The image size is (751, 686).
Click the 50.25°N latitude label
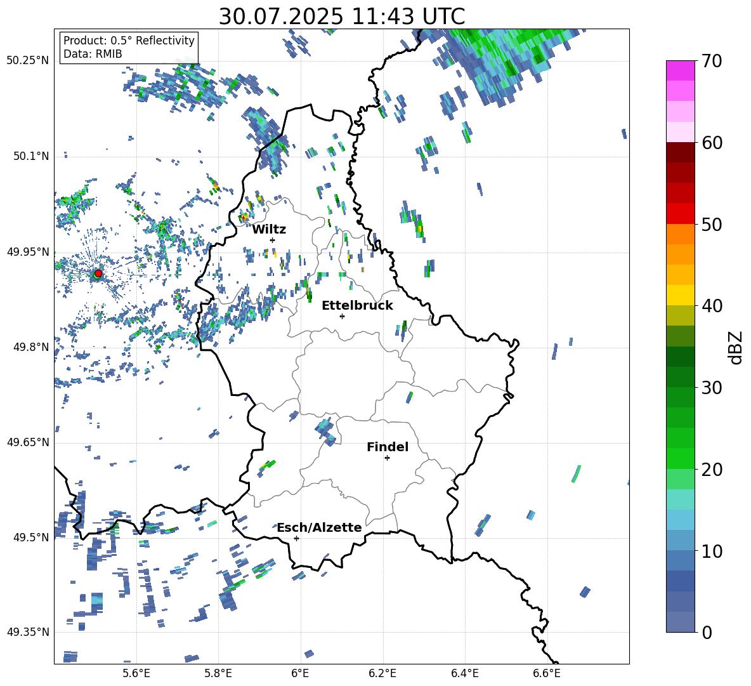pyautogui.click(x=28, y=61)
